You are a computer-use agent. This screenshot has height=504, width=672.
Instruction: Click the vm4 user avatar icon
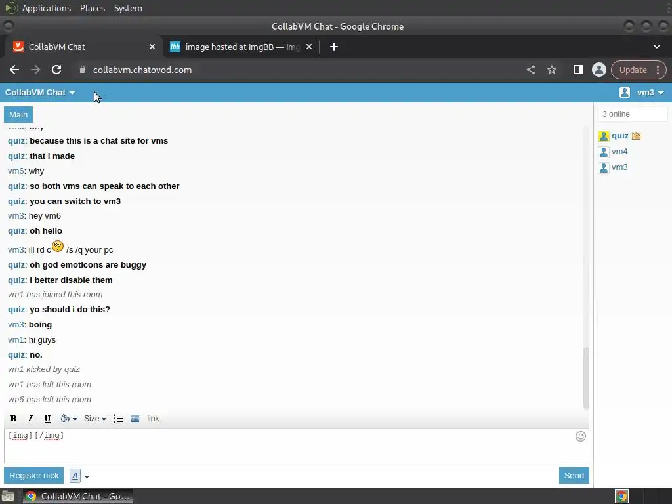[604, 152]
